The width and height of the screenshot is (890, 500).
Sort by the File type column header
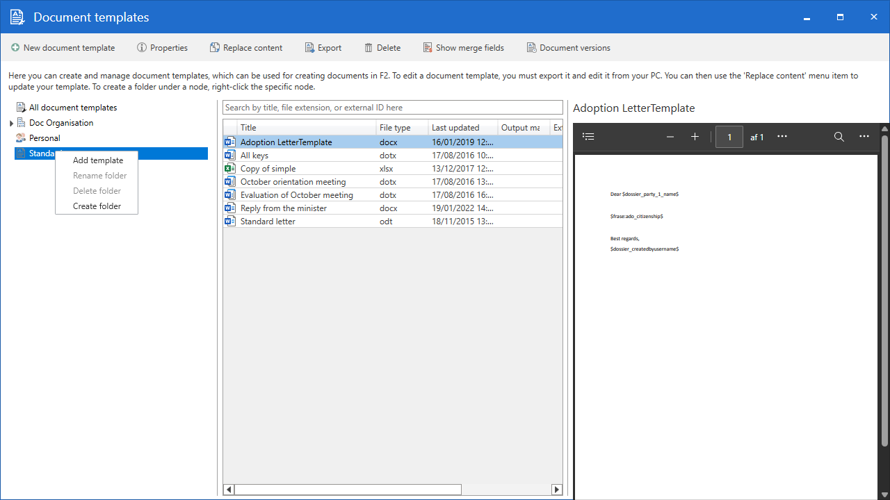click(x=402, y=128)
